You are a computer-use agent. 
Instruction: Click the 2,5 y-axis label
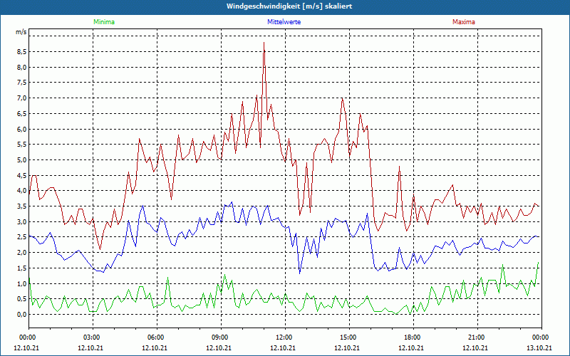point(22,237)
